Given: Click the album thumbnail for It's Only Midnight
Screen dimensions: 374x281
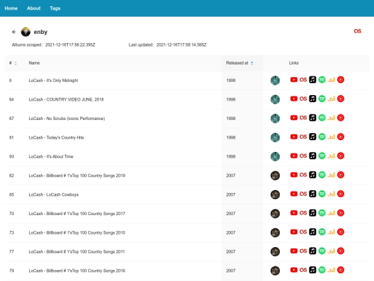Looking at the screenshot, I should (275, 80).
